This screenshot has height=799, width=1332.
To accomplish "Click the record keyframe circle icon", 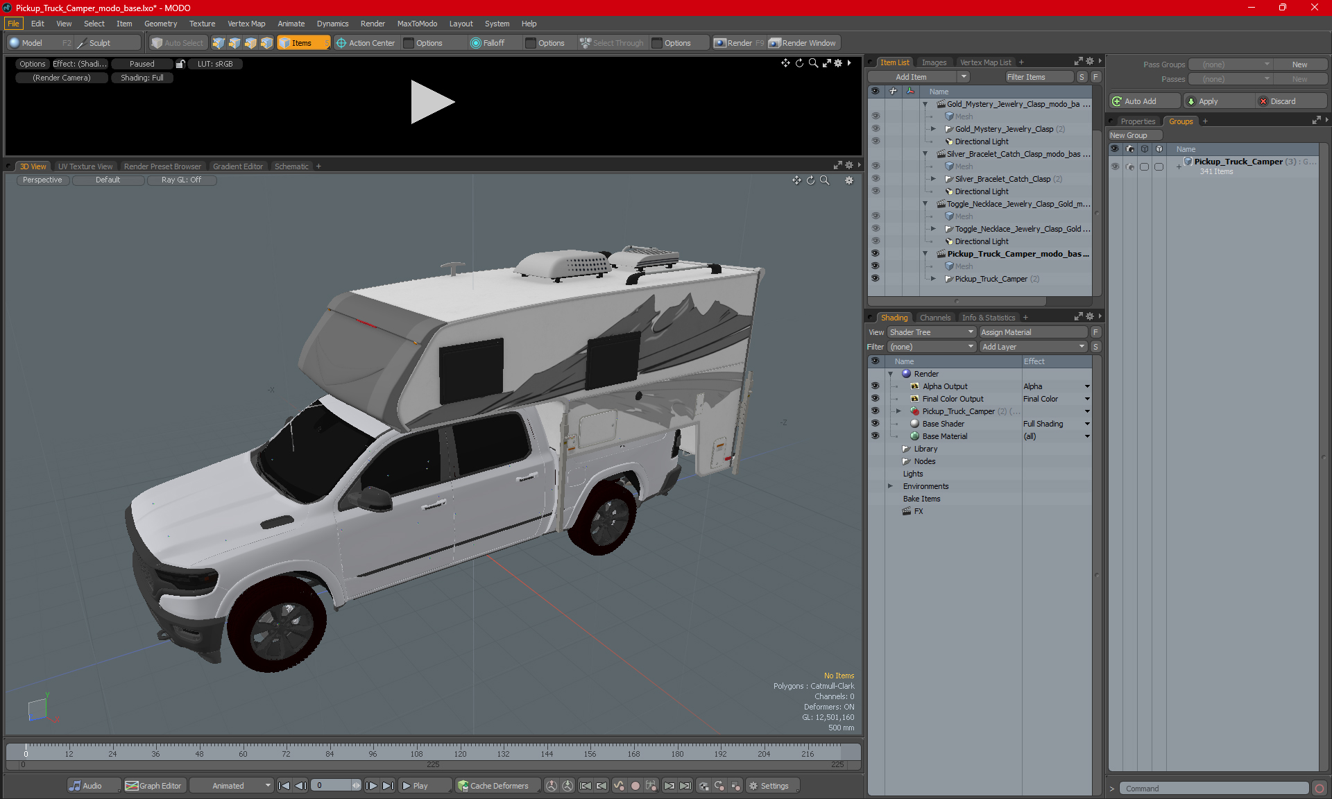I will point(635,786).
